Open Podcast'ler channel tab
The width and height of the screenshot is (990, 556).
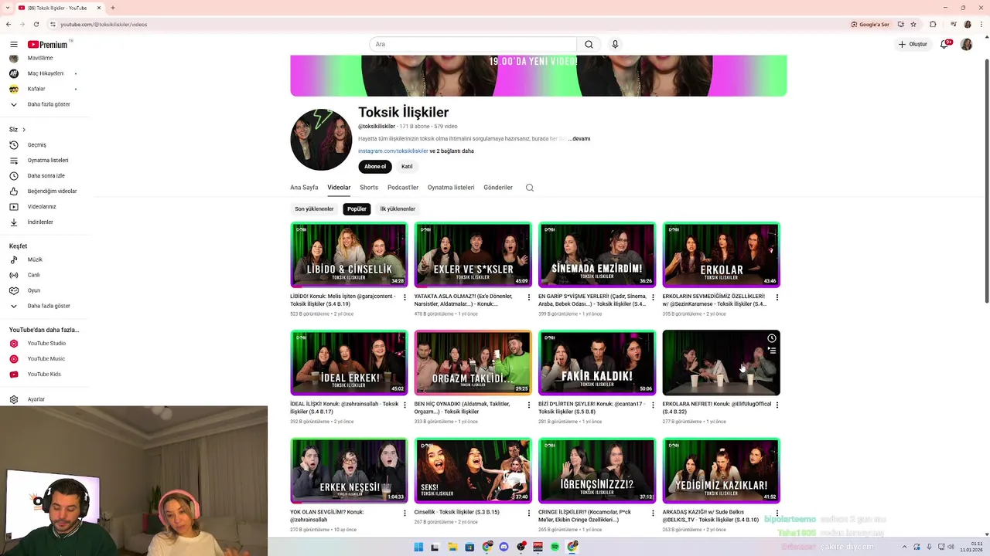pos(403,188)
